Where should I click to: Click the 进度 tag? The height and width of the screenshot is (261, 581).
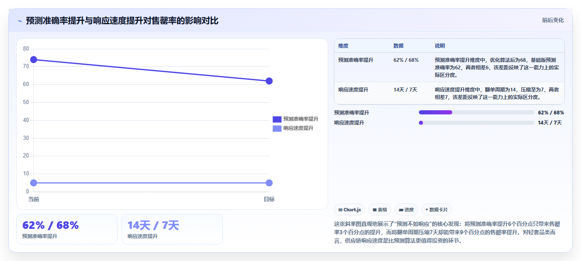click(406, 210)
